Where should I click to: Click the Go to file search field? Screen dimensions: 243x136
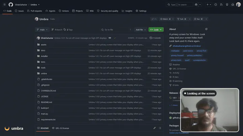pyautogui.click(x=116, y=30)
